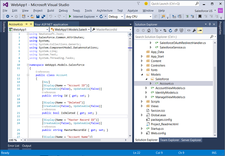Image resolution: width=225 pixels, height=156 pixels.
Task: Open the collapsed Toolbox side panel
Action: [x=4, y=27]
